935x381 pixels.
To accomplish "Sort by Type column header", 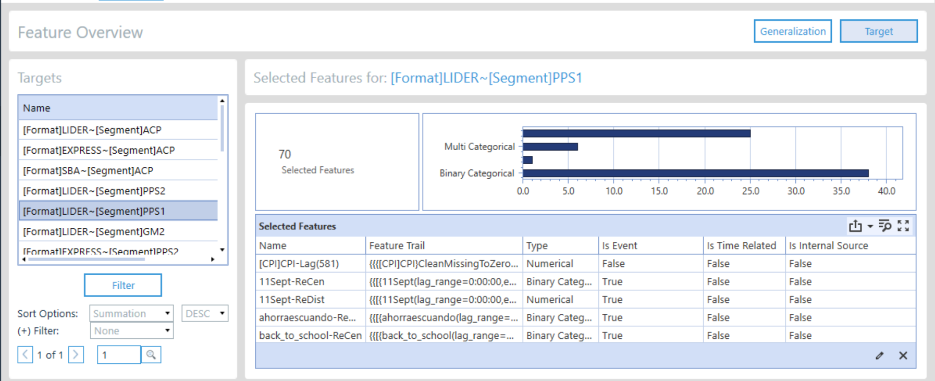I will [x=560, y=245].
